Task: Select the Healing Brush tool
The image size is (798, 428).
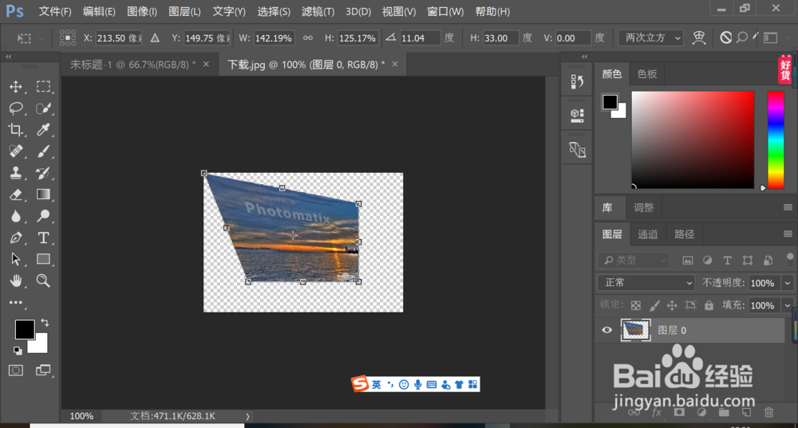Action: point(16,151)
